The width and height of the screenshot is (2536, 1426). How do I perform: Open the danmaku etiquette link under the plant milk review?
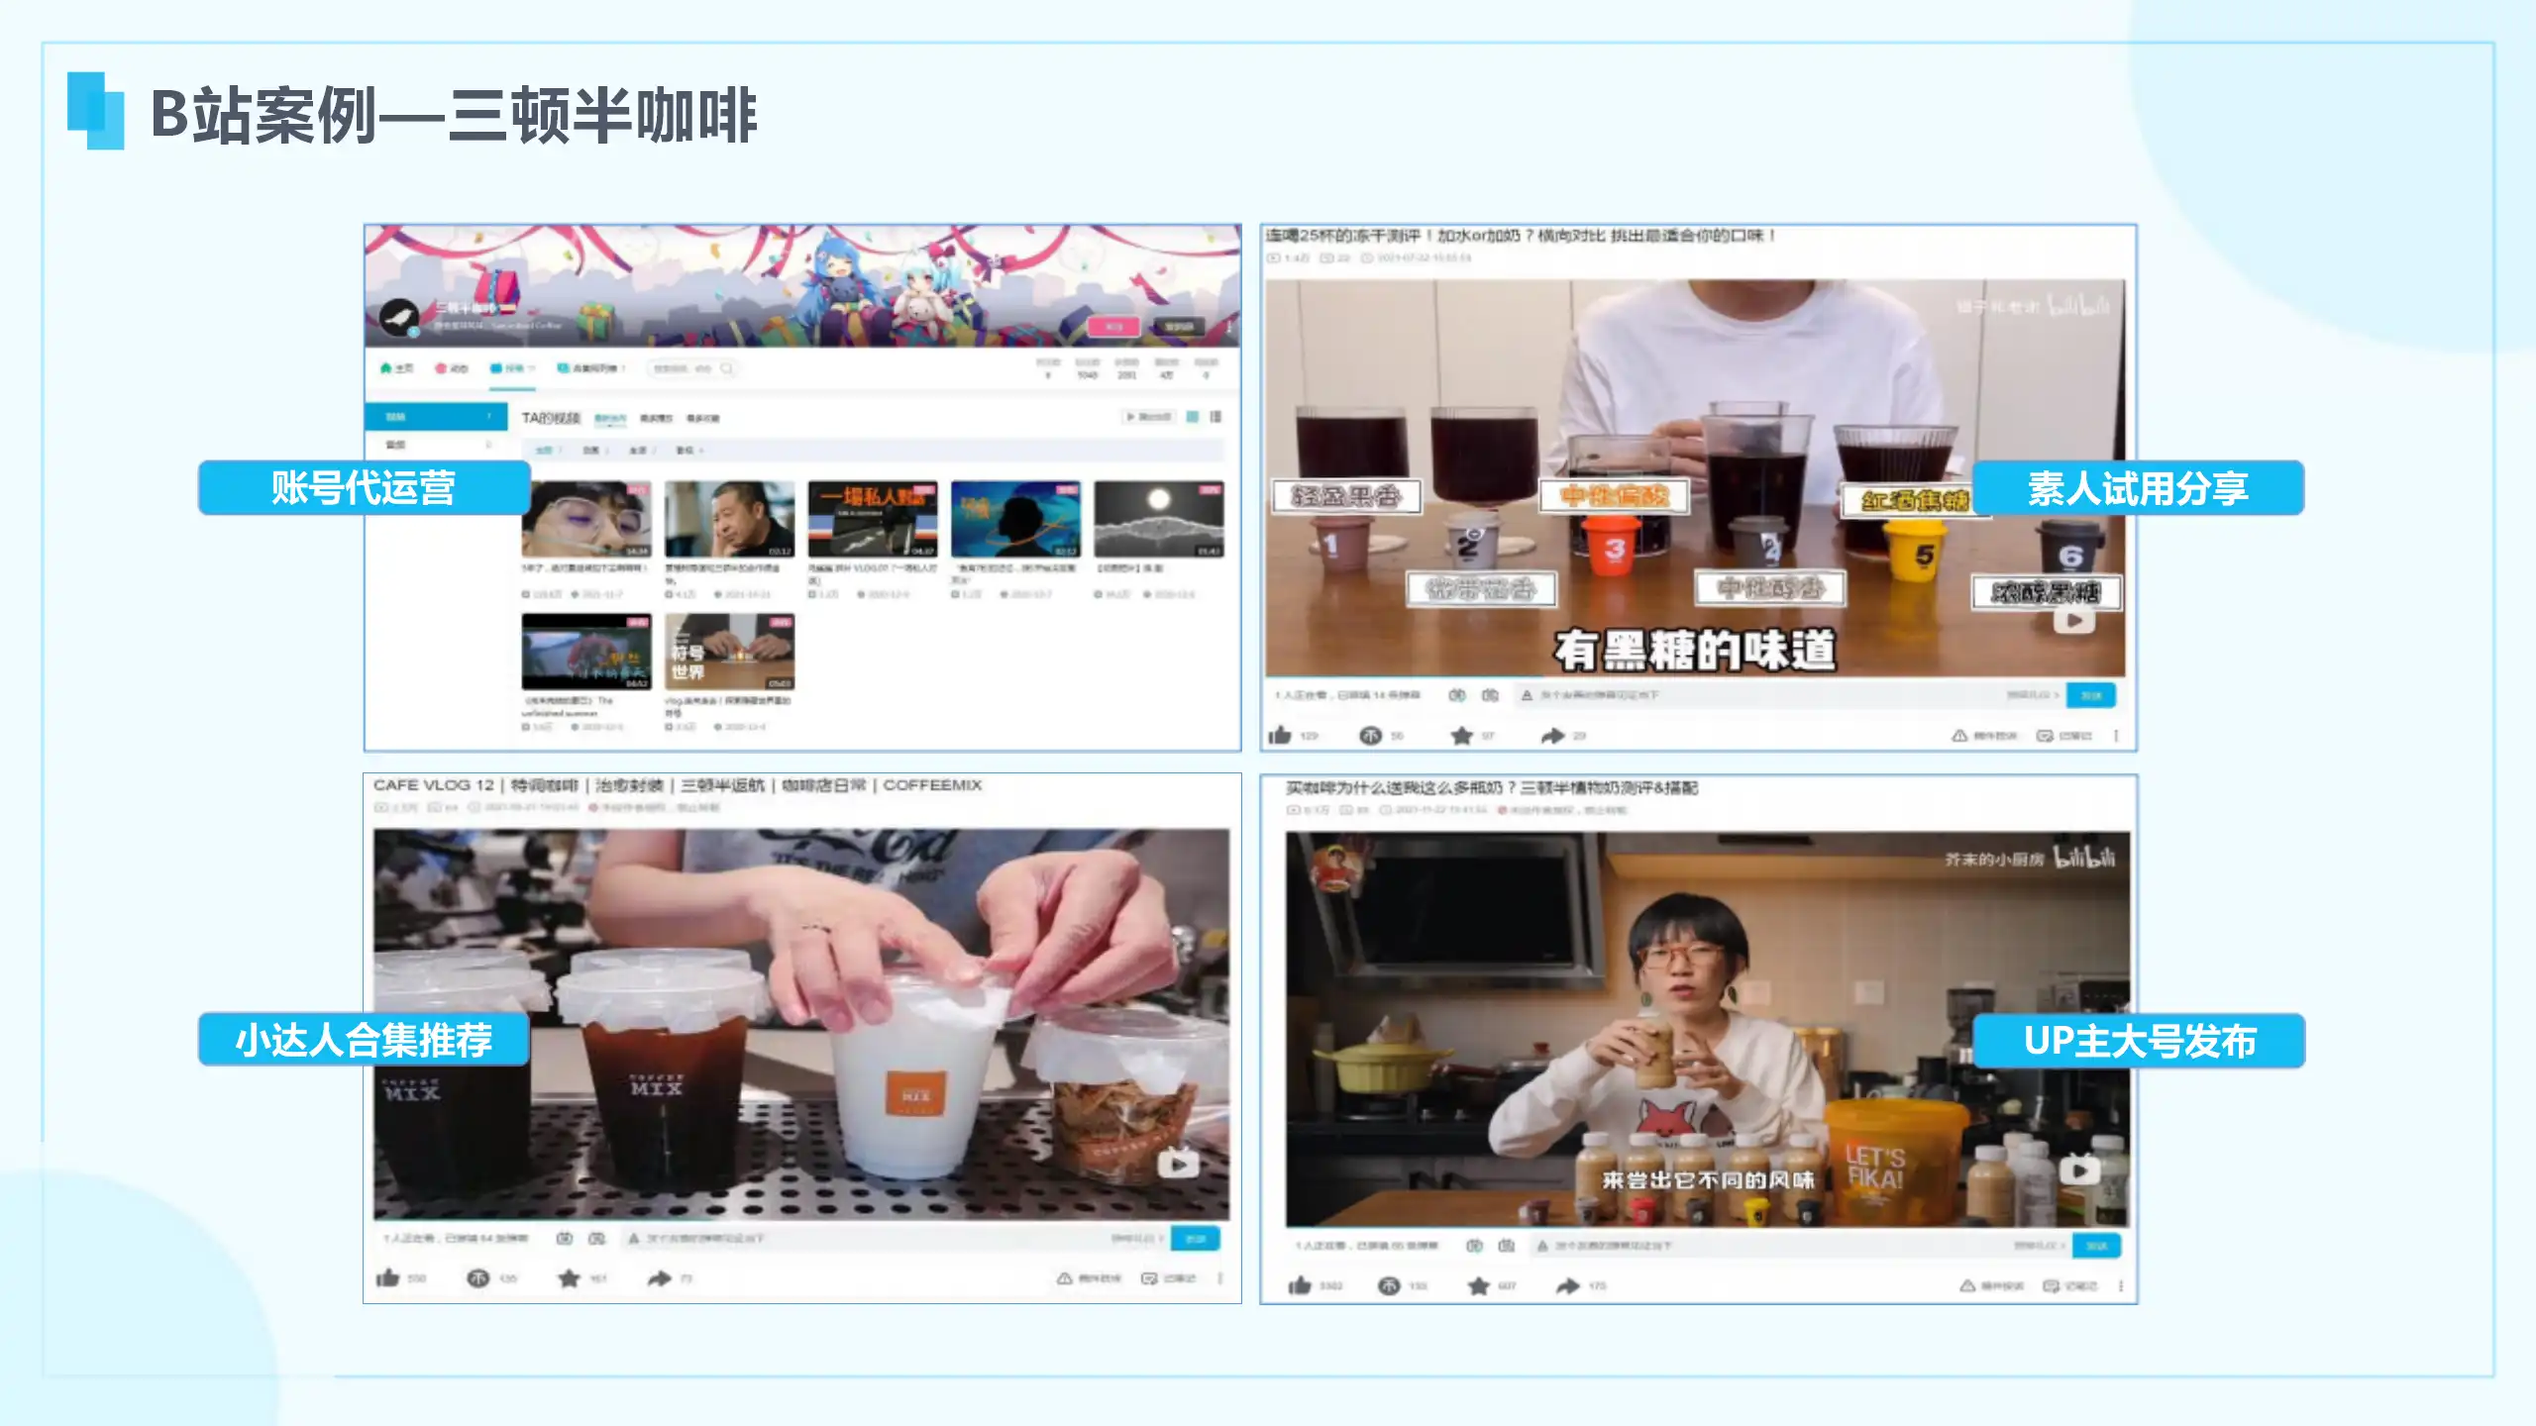[x=2040, y=1245]
